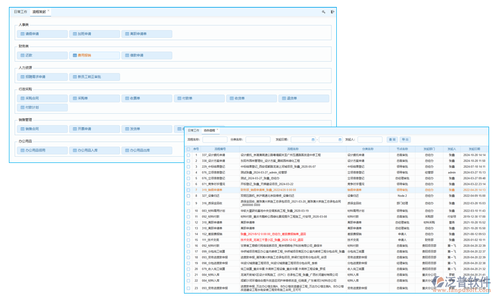This screenshot has width=496, height=298.
Task: Click the grid icon on the 还款 button
Action: [22, 56]
